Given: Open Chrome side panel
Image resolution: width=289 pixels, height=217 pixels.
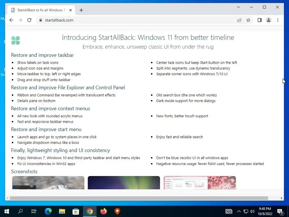Looking at the screenshot, I should click(260, 20).
